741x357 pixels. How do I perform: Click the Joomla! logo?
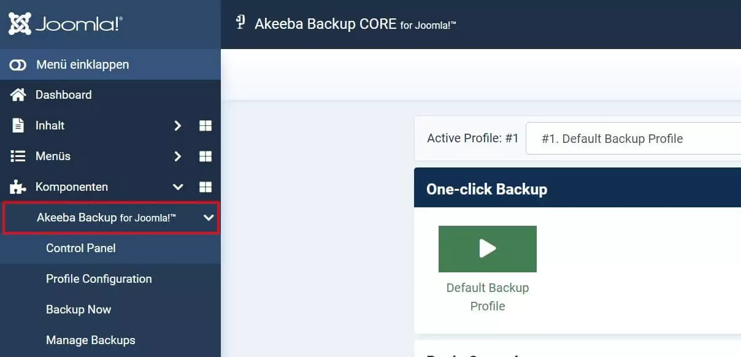point(65,24)
